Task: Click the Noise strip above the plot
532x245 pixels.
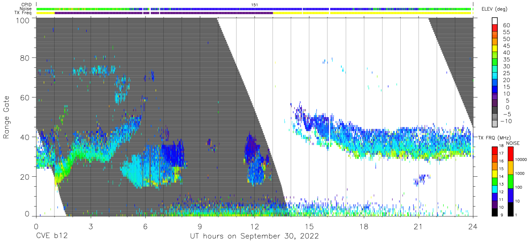Action: [x=254, y=9]
